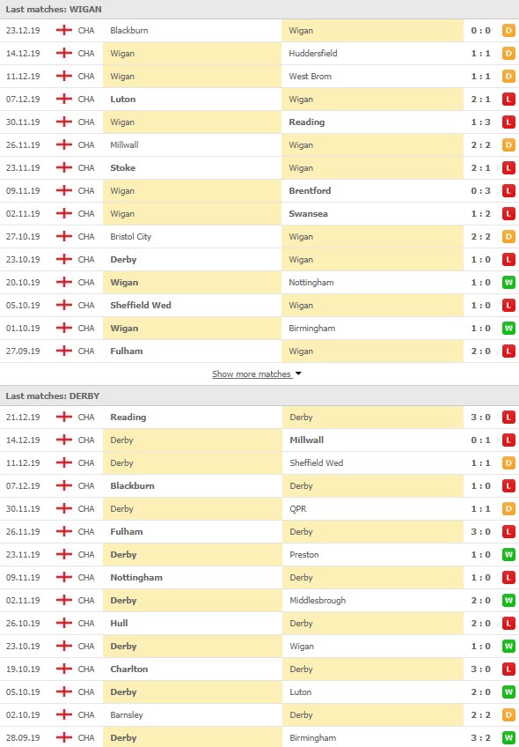Expand the Show more matches arrow
Image resolution: width=519 pixels, height=747 pixels.
click(x=298, y=373)
